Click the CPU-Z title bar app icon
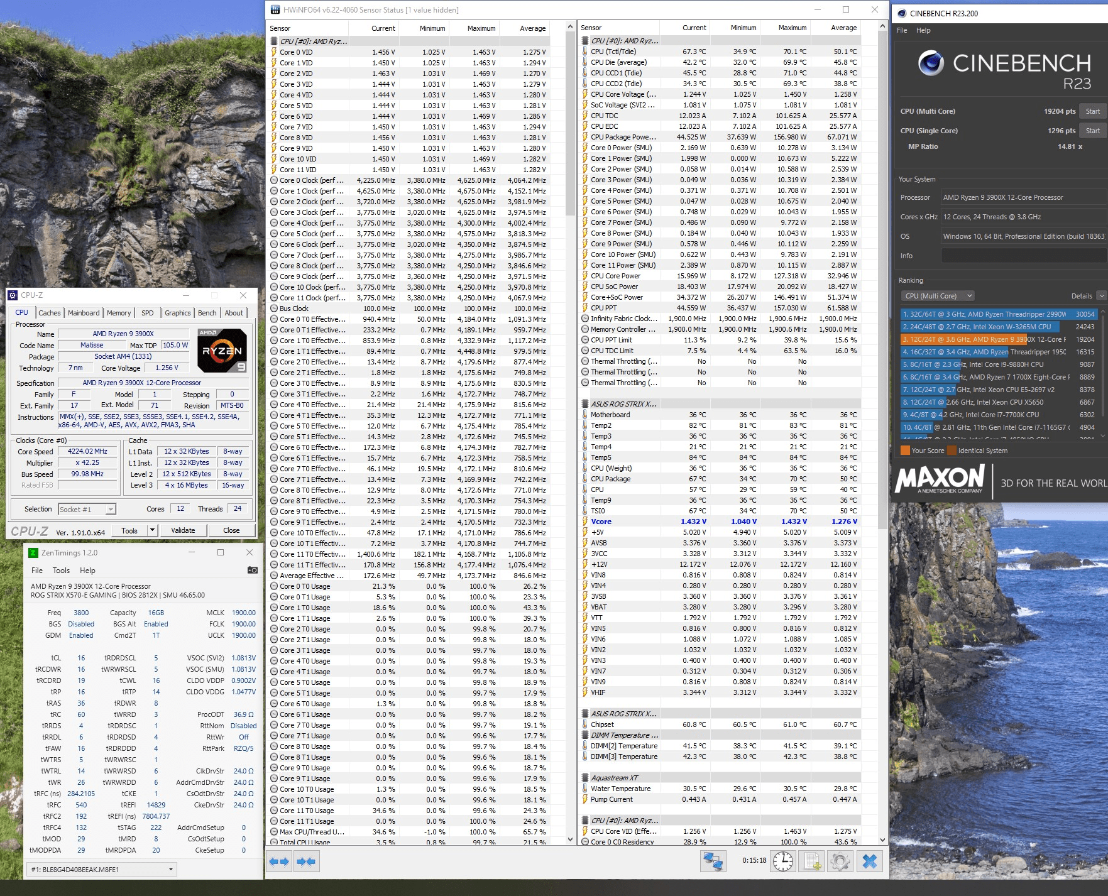This screenshot has width=1108, height=896. (13, 295)
